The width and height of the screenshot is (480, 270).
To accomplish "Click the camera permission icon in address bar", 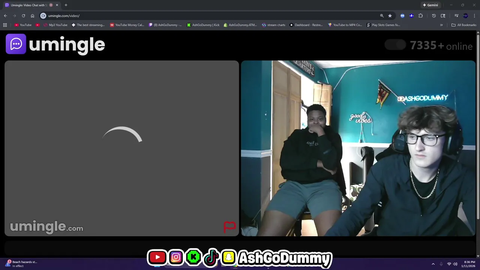I will pyautogui.click(x=43, y=16).
